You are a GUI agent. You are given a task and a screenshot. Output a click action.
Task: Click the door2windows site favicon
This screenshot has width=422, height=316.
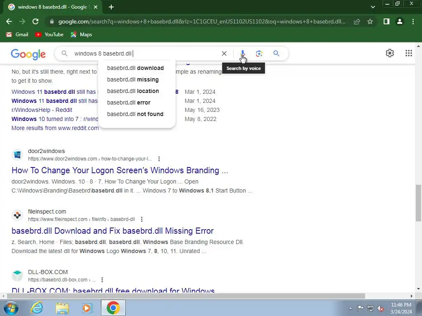pos(17,155)
